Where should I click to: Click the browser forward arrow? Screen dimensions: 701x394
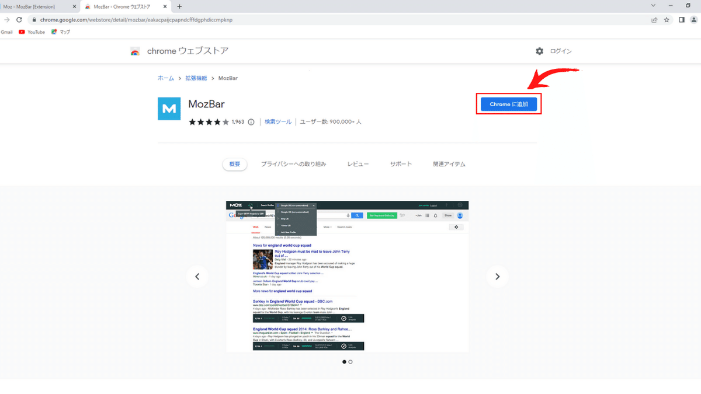(6, 19)
